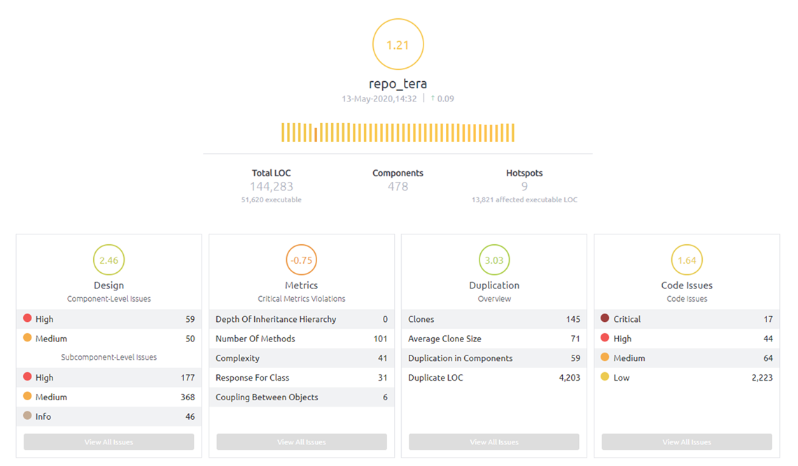
Task: Click the orange dot of Component-Level Medium row
Action: (27, 338)
